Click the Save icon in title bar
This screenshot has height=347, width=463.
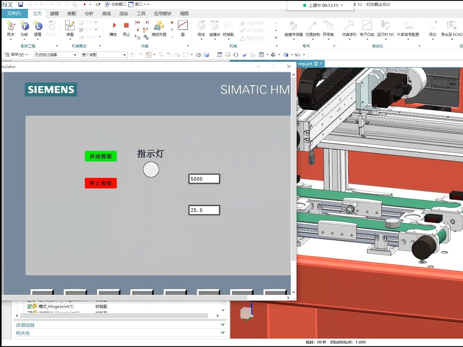[20, 4]
